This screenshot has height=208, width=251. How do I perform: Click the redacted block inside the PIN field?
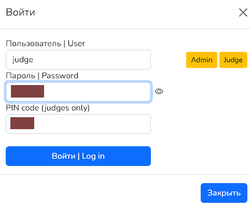tap(22, 123)
